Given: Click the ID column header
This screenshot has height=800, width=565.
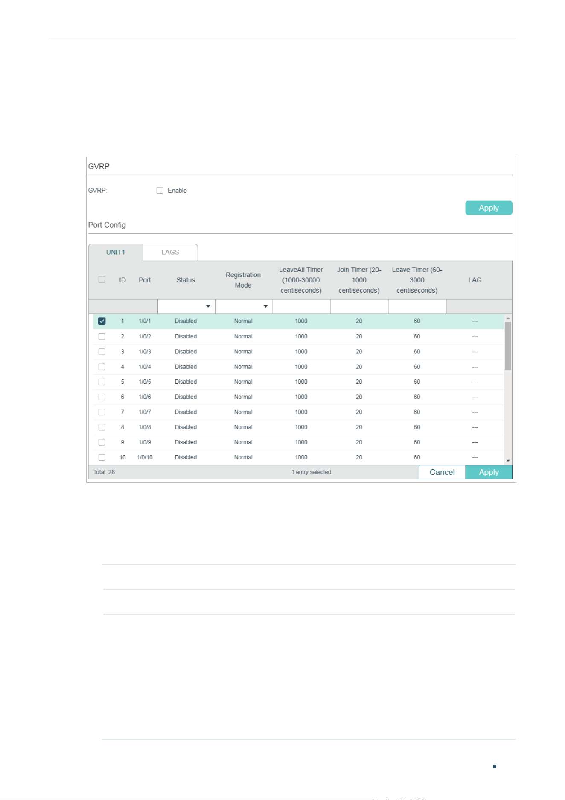Looking at the screenshot, I should pos(122,280).
